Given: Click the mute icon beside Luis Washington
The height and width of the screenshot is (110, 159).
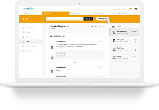Looking at the screenshot, I should 68,27.
